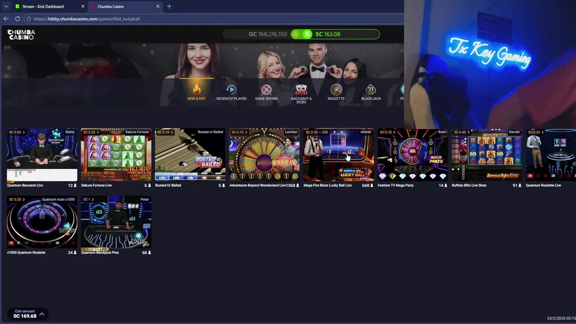
Task: Open Adventures Beyond Wonderland Live thumbnail
Action: 264,155
